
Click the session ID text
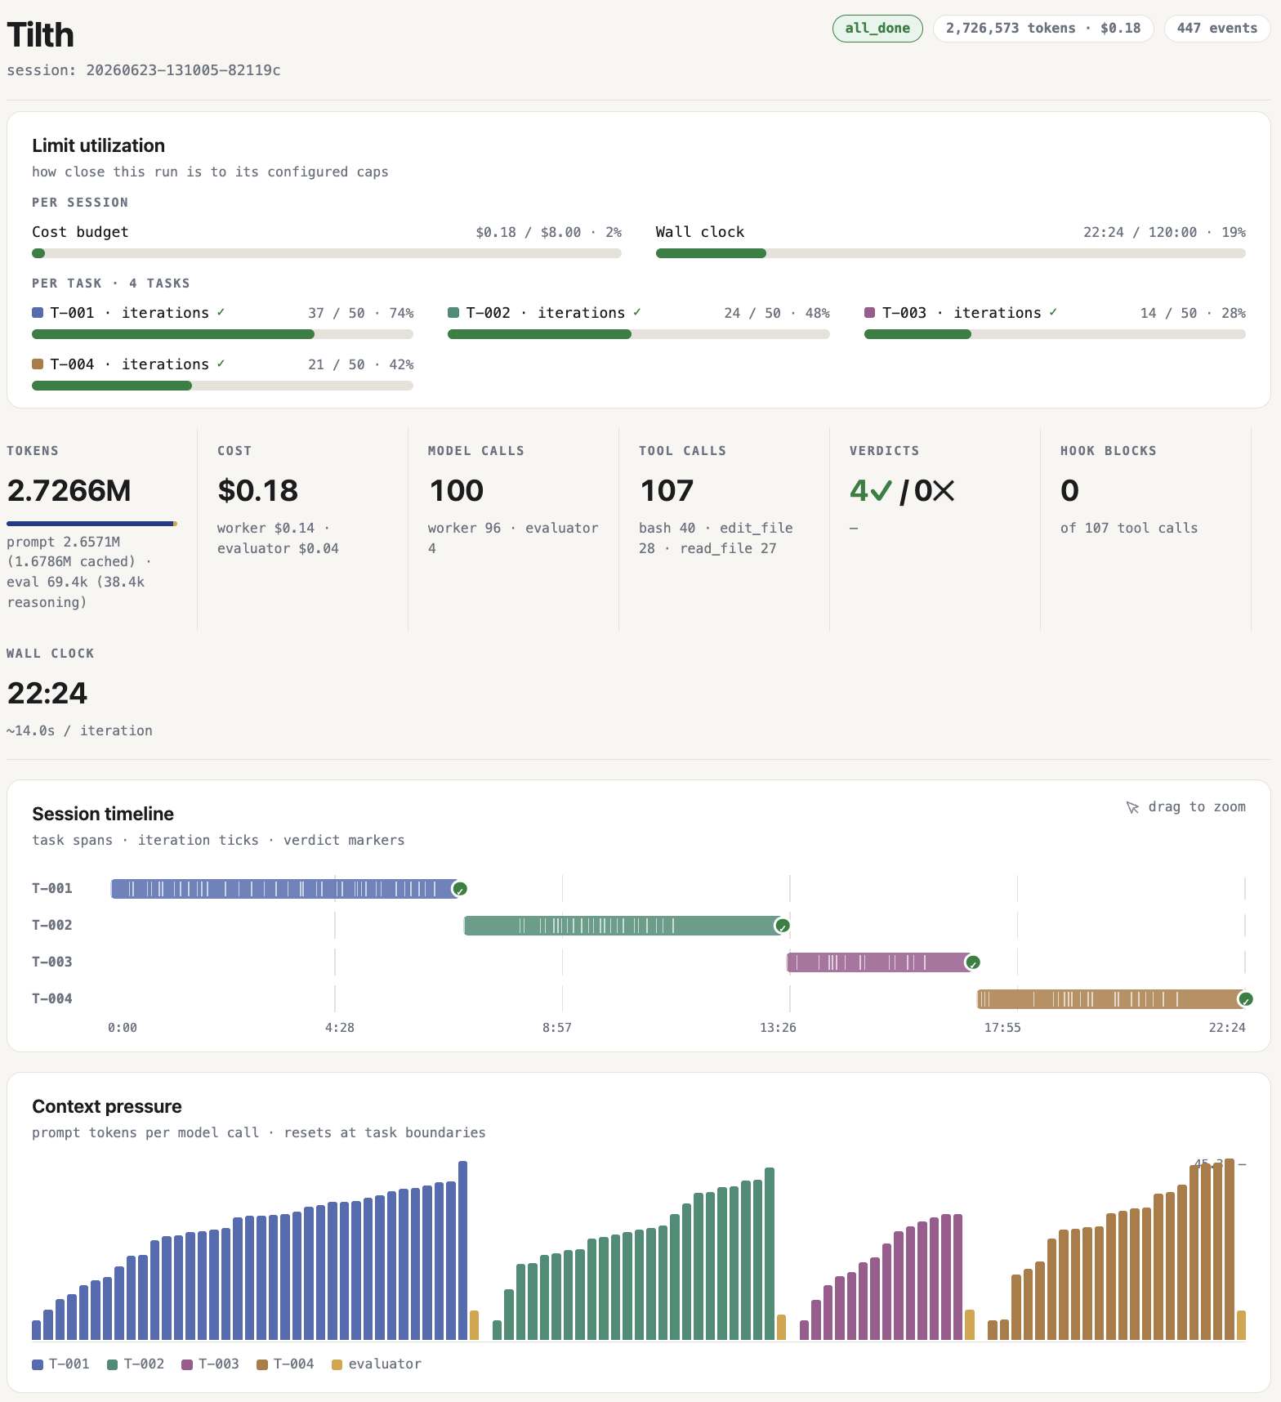click(144, 70)
